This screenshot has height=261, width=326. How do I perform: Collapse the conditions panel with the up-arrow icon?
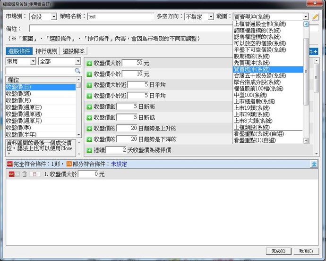(314, 164)
